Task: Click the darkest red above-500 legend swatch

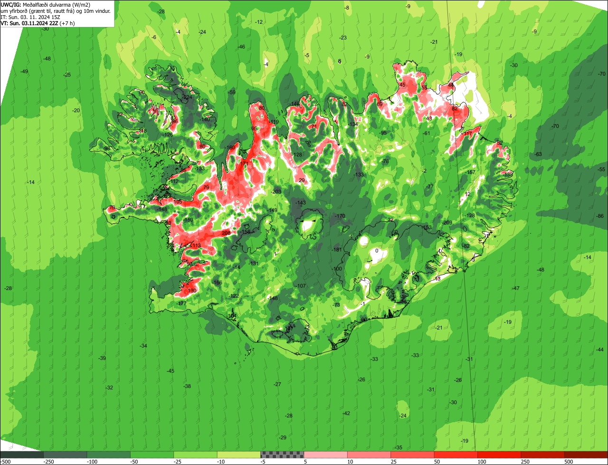Action: point(586,455)
